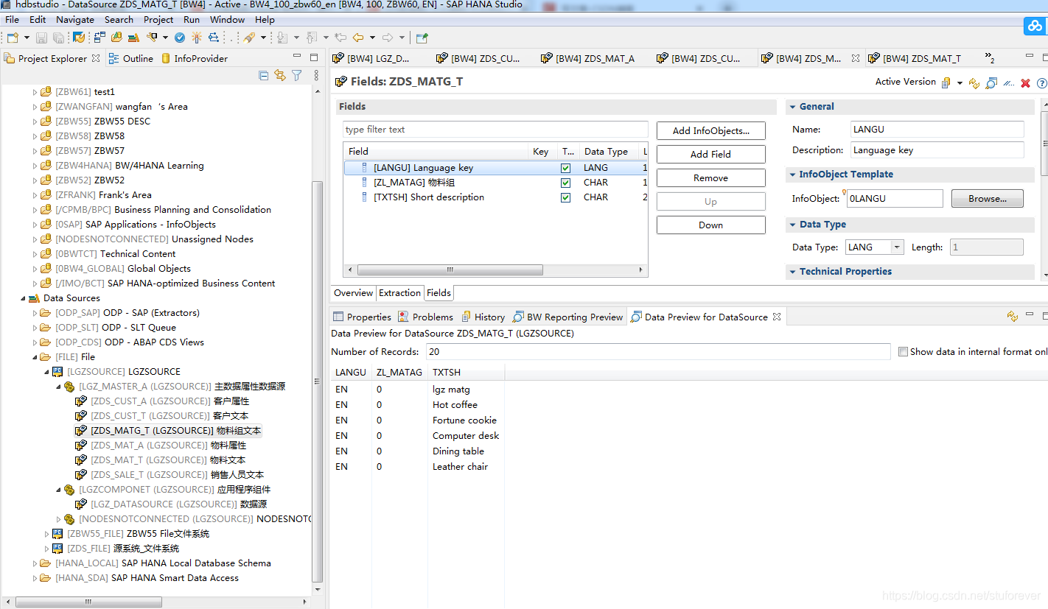Screen dimensions: 1048x609
Task: Click the Description field showing Language key
Action: coord(937,150)
